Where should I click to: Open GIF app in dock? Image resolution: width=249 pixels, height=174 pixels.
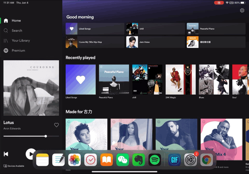[x=175, y=160]
